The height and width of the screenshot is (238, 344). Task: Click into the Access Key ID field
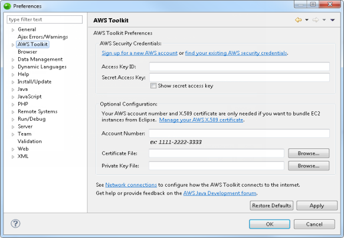(x=240, y=67)
